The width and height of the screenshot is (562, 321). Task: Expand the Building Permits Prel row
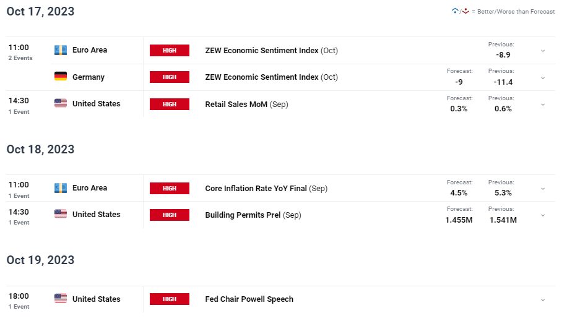tap(543, 215)
